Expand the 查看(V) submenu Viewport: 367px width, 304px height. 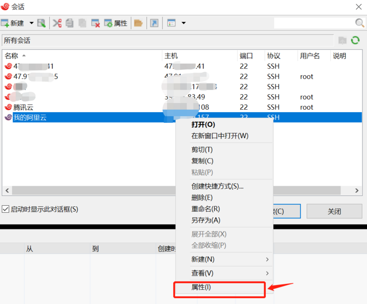pos(225,273)
